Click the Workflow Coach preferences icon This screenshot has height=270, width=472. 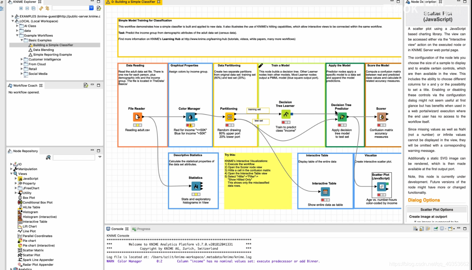[x=86, y=85]
